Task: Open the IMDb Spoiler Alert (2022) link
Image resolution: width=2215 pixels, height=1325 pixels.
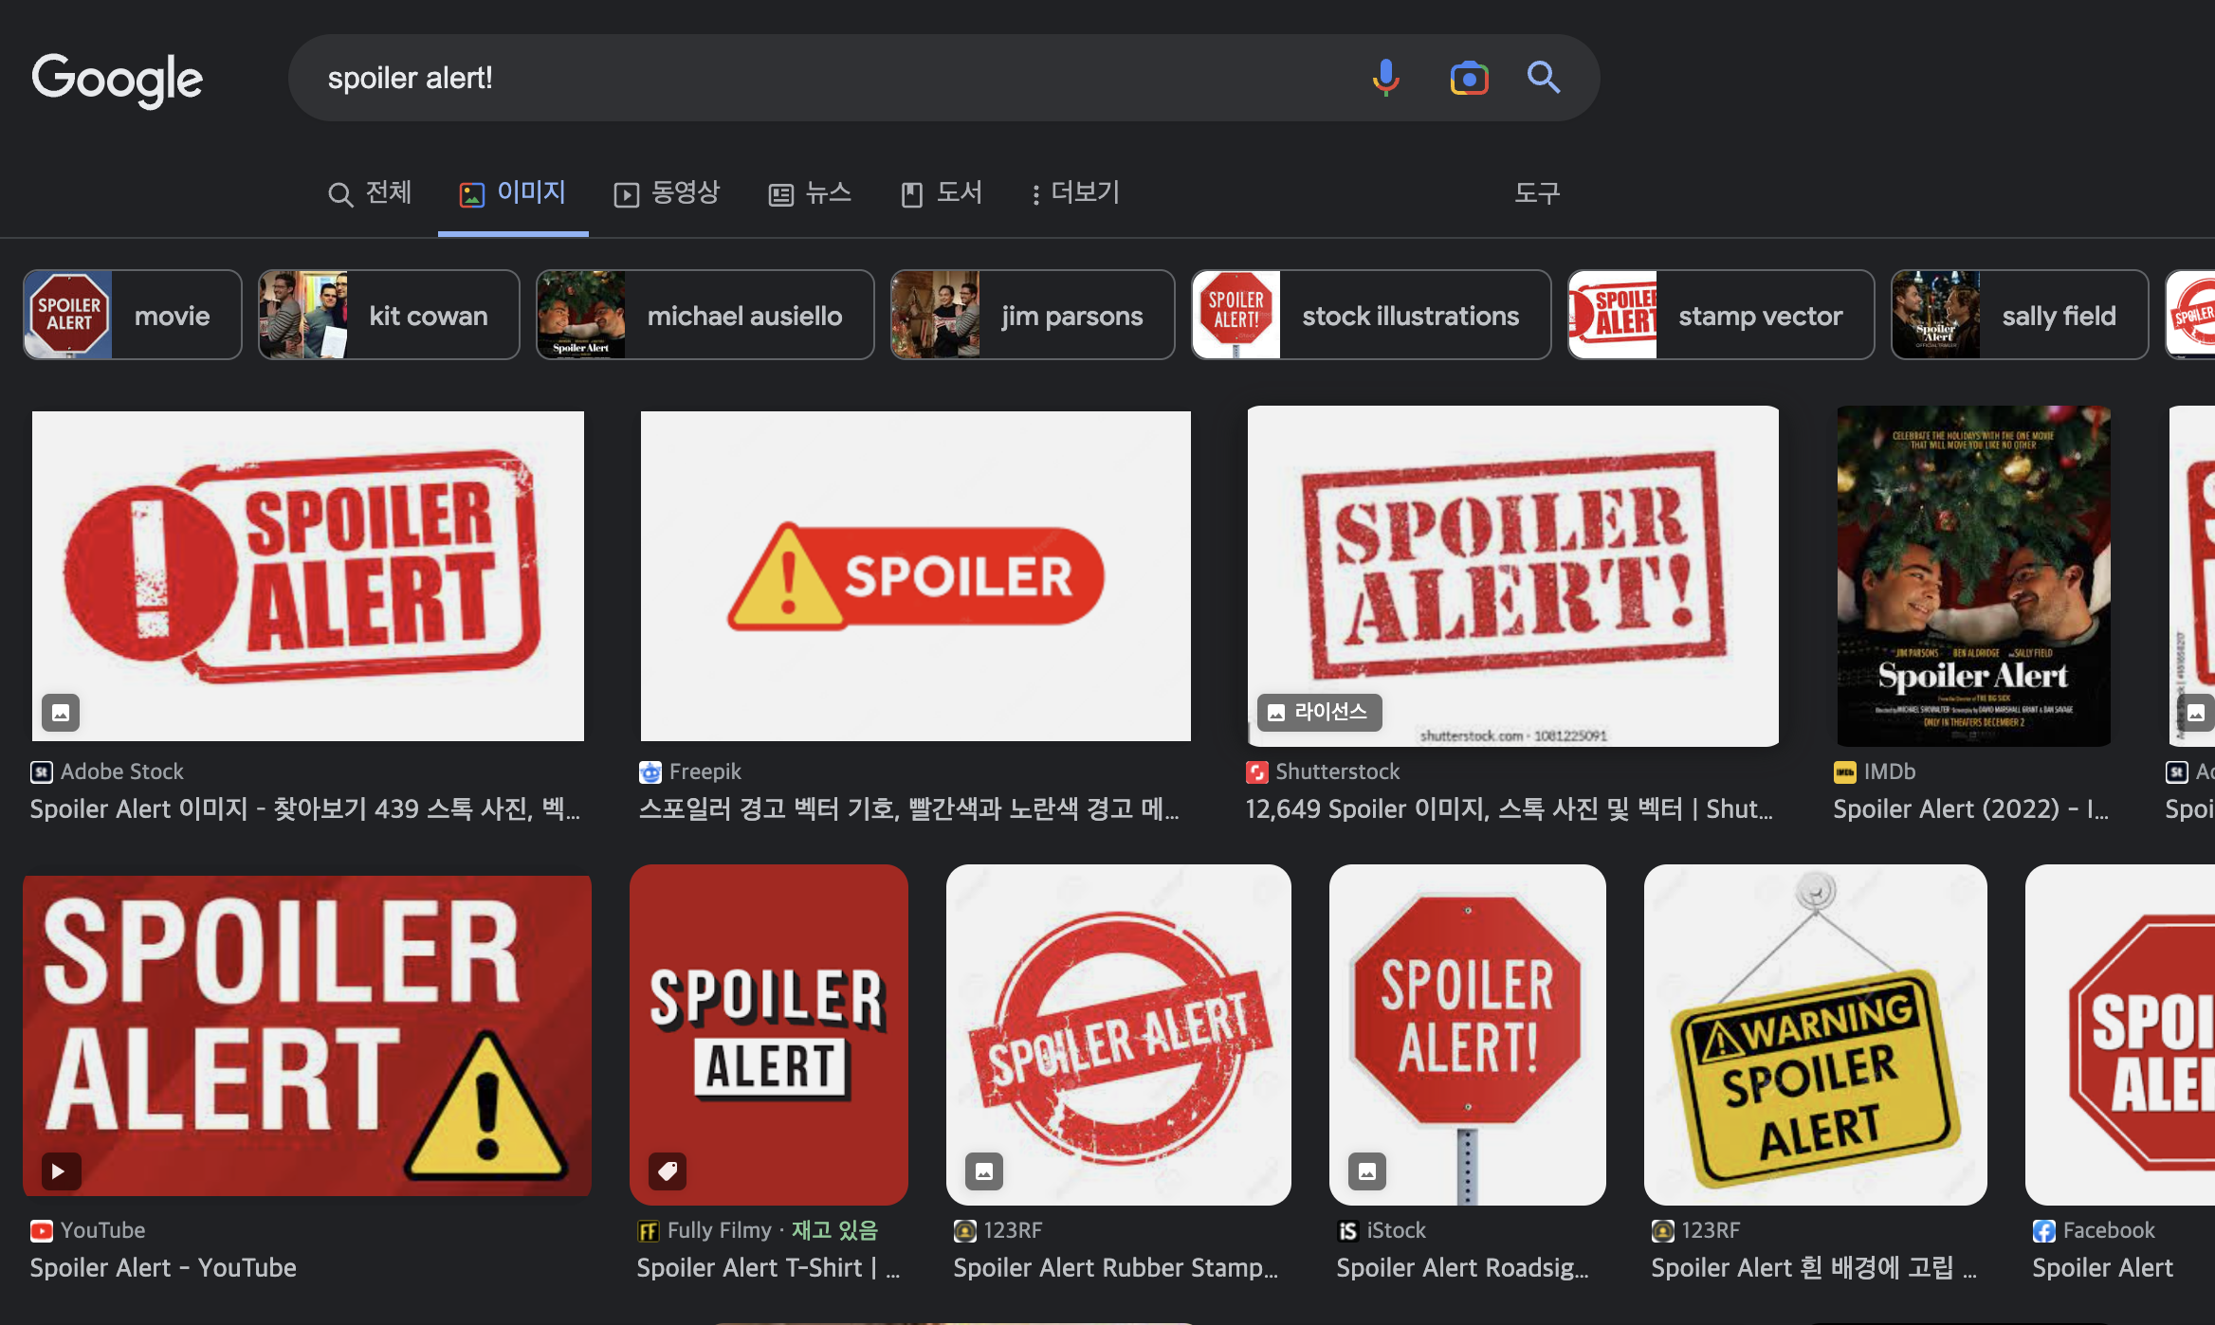Action: [1970, 809]
